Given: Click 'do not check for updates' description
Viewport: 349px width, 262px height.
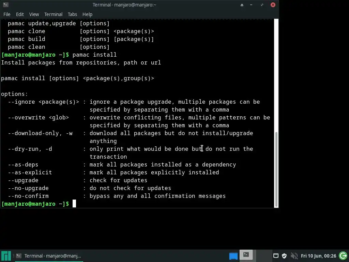Looking at the screenshot, I should [131, 188].
